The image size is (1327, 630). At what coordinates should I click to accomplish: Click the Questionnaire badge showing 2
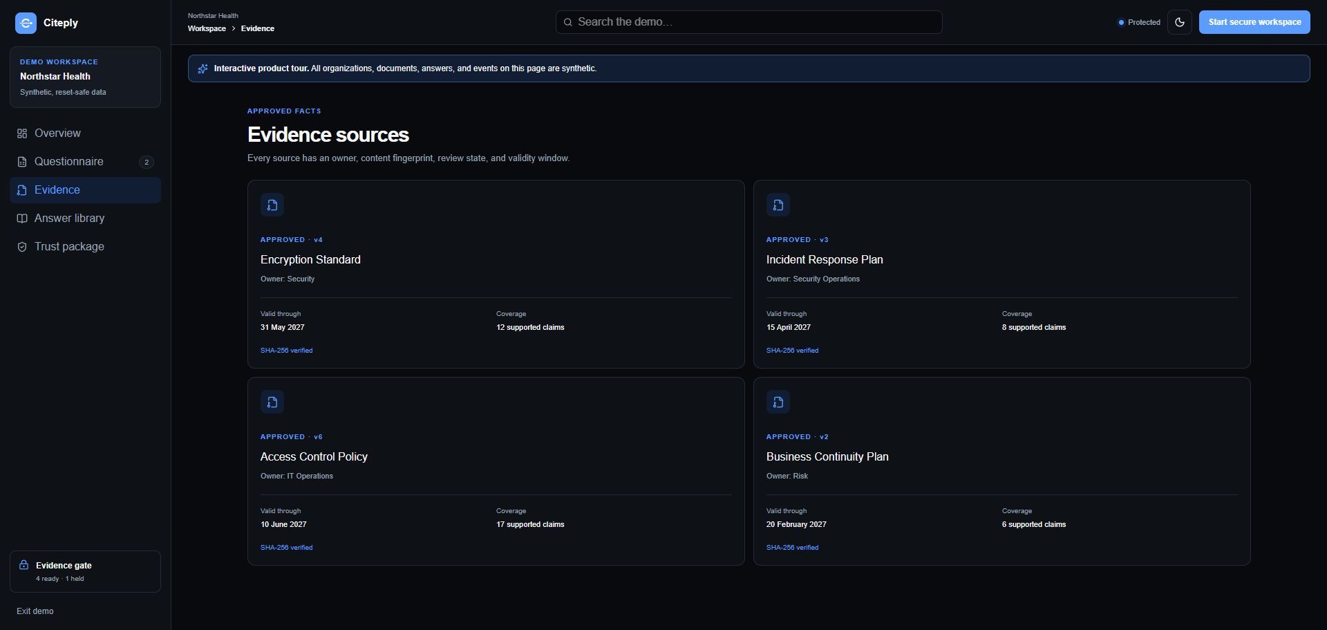click(x=147, y=162)
